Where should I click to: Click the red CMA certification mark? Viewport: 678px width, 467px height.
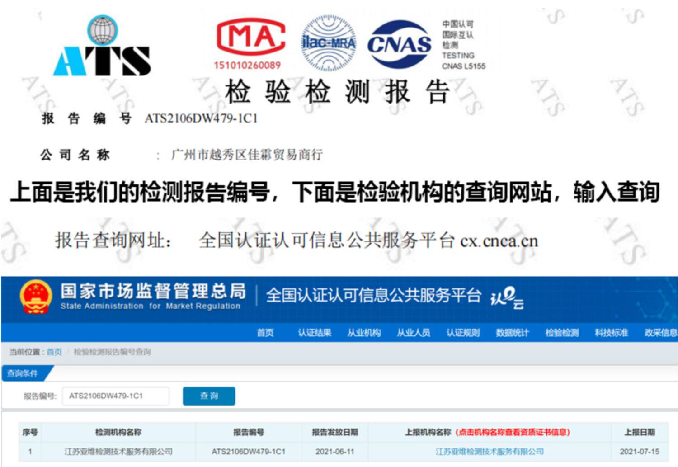250,36
